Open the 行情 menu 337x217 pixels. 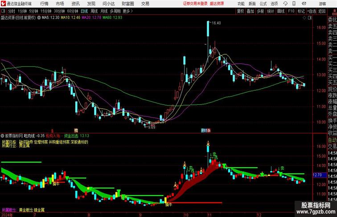tap(44, 4)
